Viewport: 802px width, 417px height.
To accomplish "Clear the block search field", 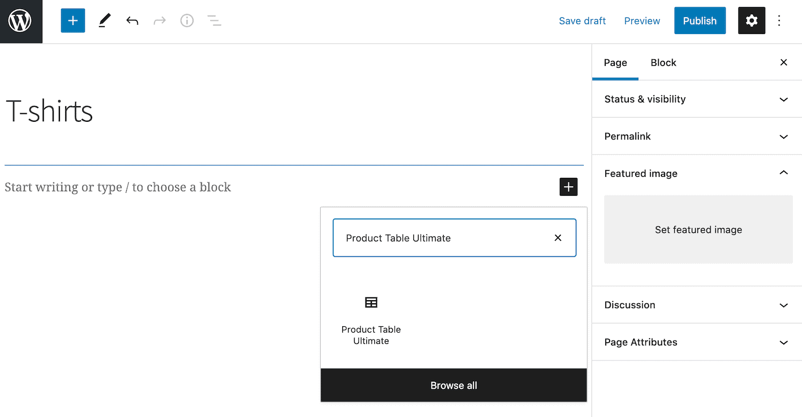I will tap(558, 238).
